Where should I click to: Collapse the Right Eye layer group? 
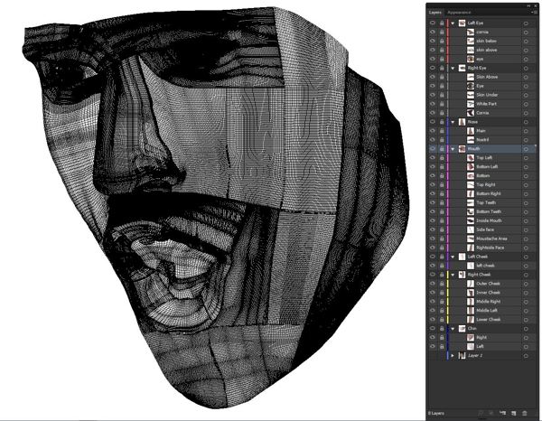(453, 69)
